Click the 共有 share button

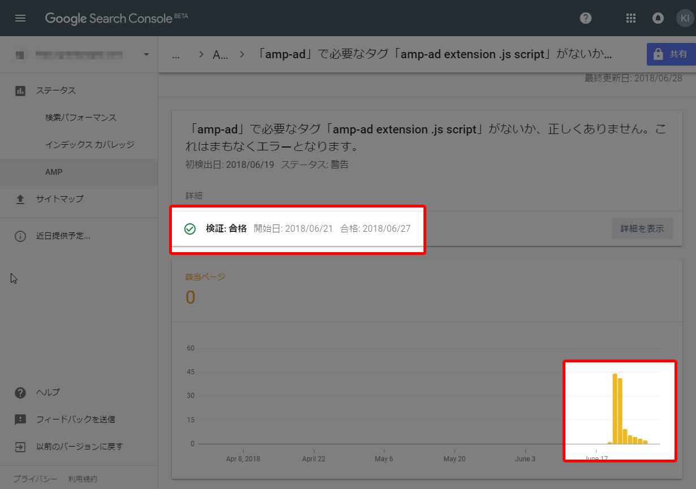[671, 54]
